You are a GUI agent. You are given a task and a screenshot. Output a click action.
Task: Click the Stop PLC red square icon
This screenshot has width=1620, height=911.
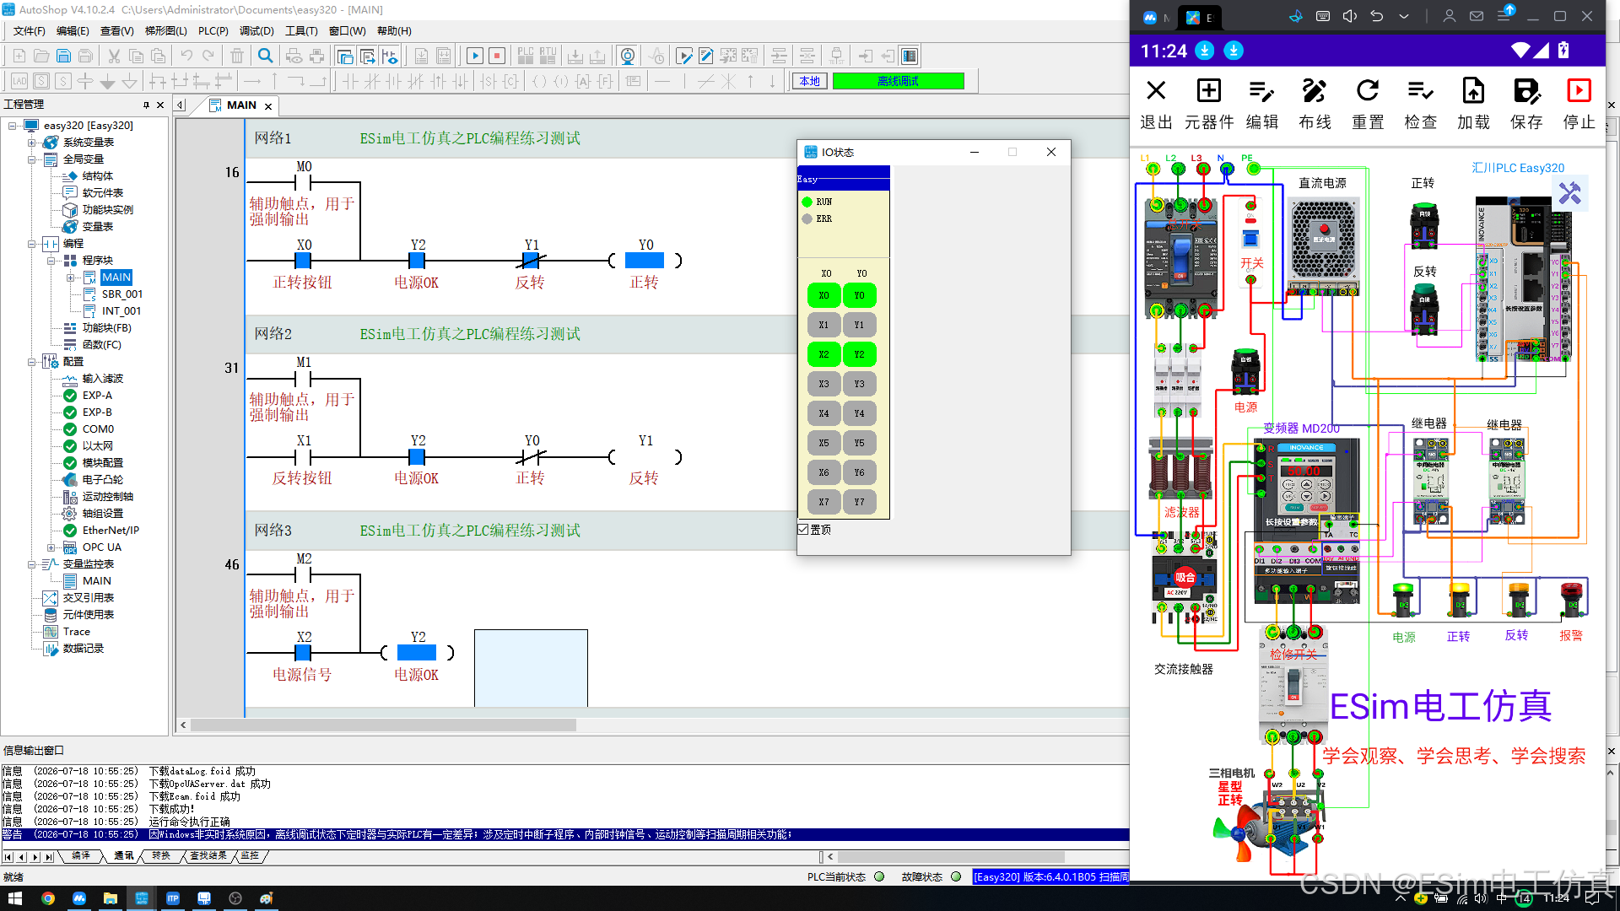click(497, 57)
